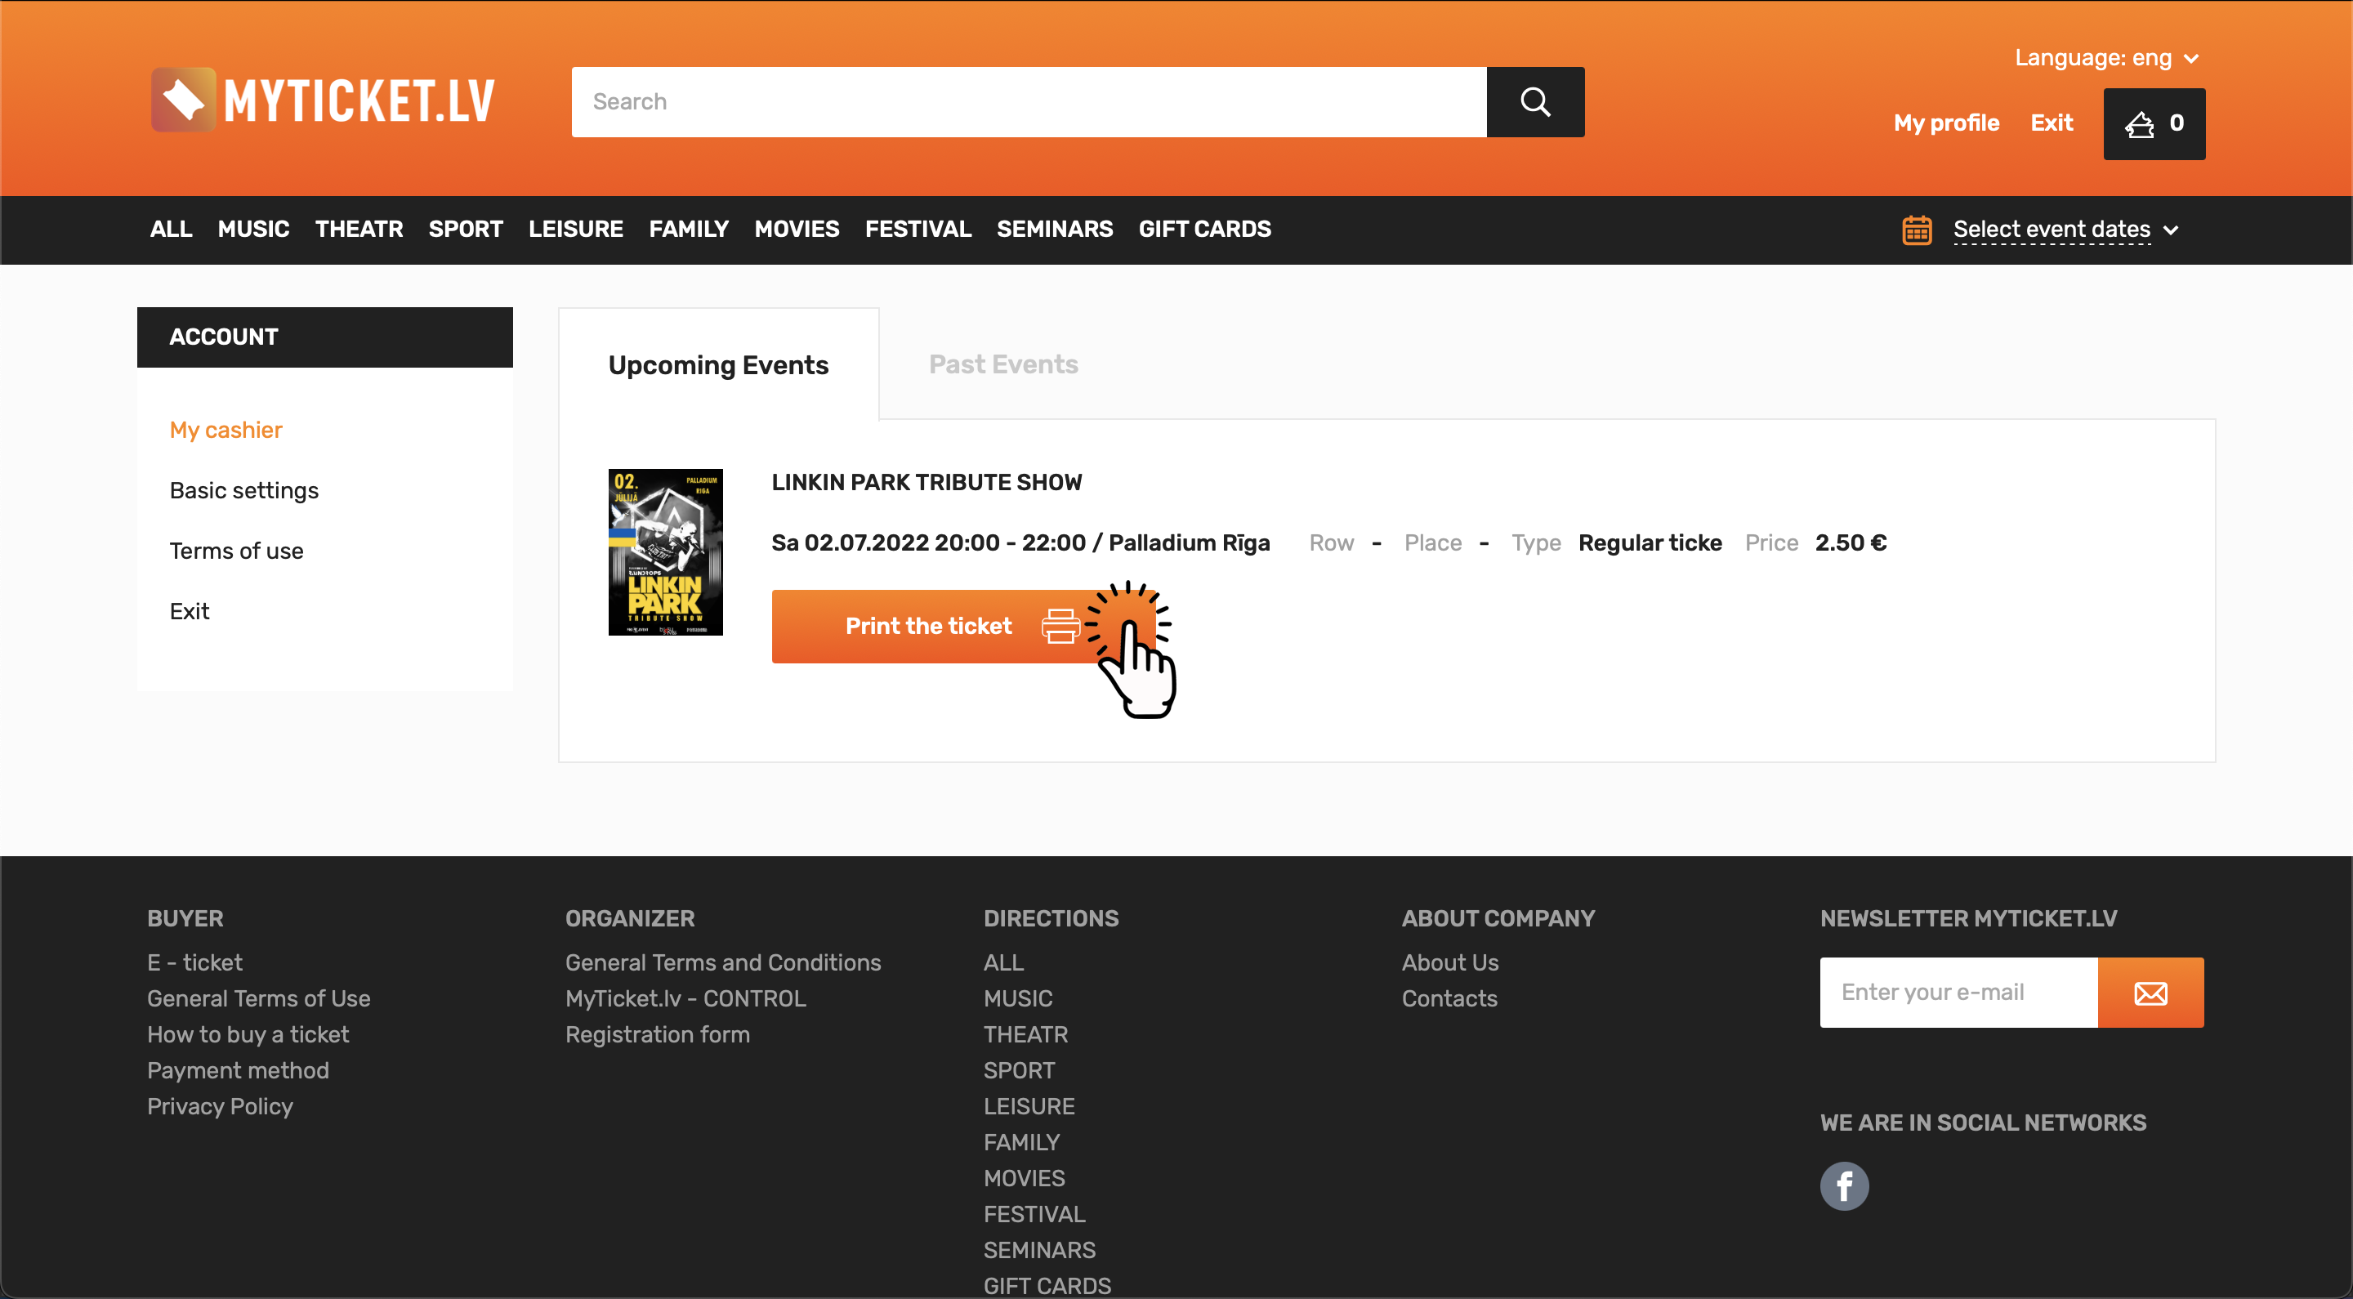This screenshot has height=1299, width=2353.
Task: Open the GIFT CARDS category in the top menu
Action: pos(1204,230)
